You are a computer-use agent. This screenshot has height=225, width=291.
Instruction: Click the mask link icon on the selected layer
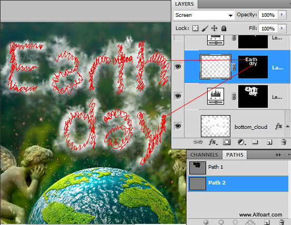click(234, 67)
